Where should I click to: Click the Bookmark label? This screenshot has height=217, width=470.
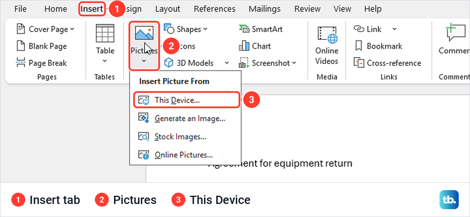[x=385, y=46]
